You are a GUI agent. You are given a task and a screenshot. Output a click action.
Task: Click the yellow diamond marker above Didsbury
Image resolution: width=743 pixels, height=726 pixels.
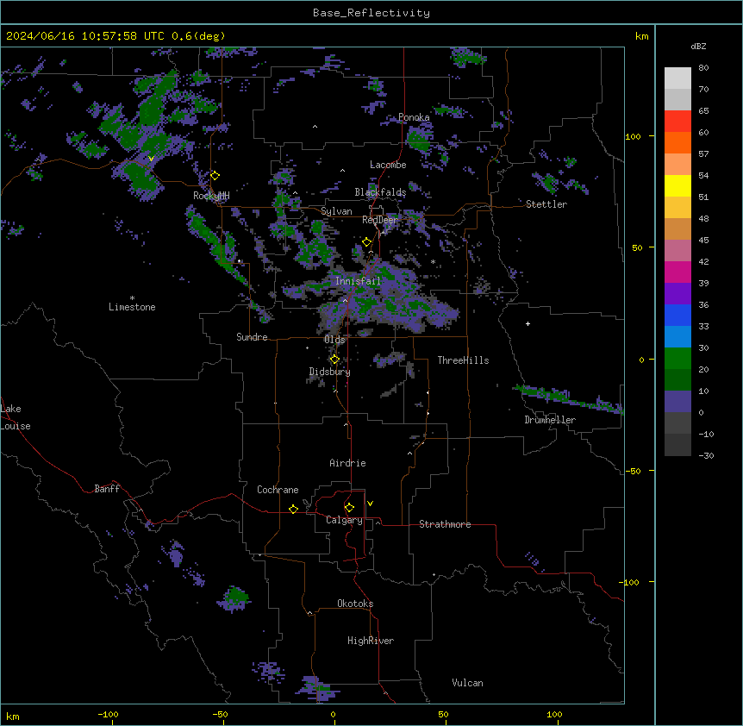pos(334,360)
